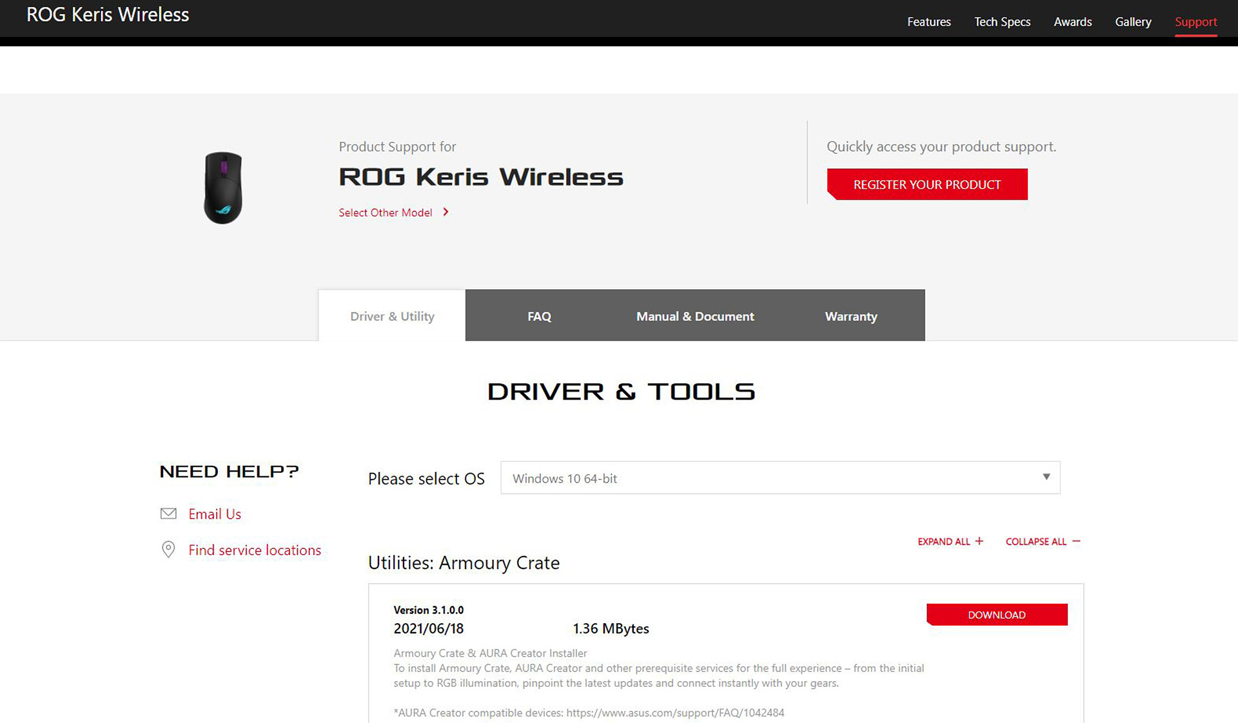Click the chevron arrow after Select Other Model
Viewport: 1238px width, 723px height.
[446, 212]
